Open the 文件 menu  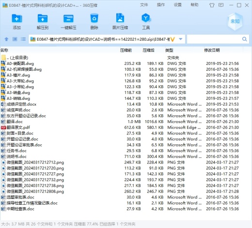tap(144, 5)
